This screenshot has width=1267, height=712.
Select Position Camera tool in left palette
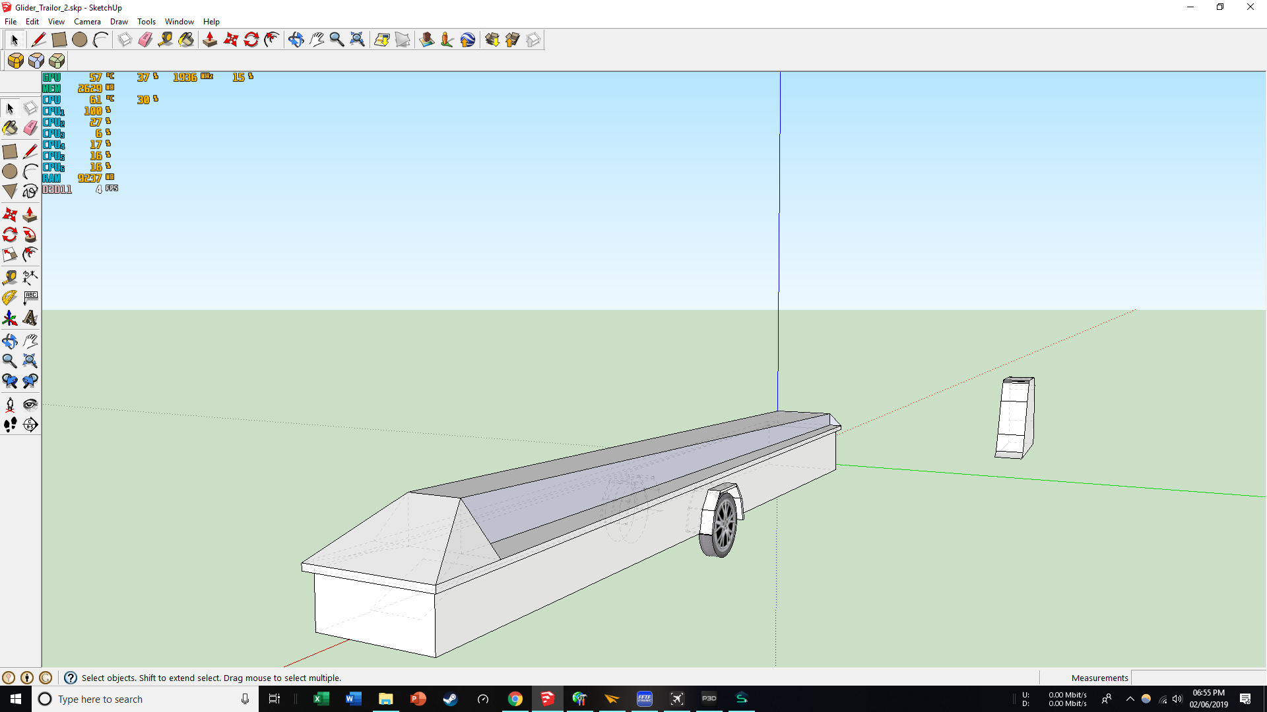tap(10, 404)
